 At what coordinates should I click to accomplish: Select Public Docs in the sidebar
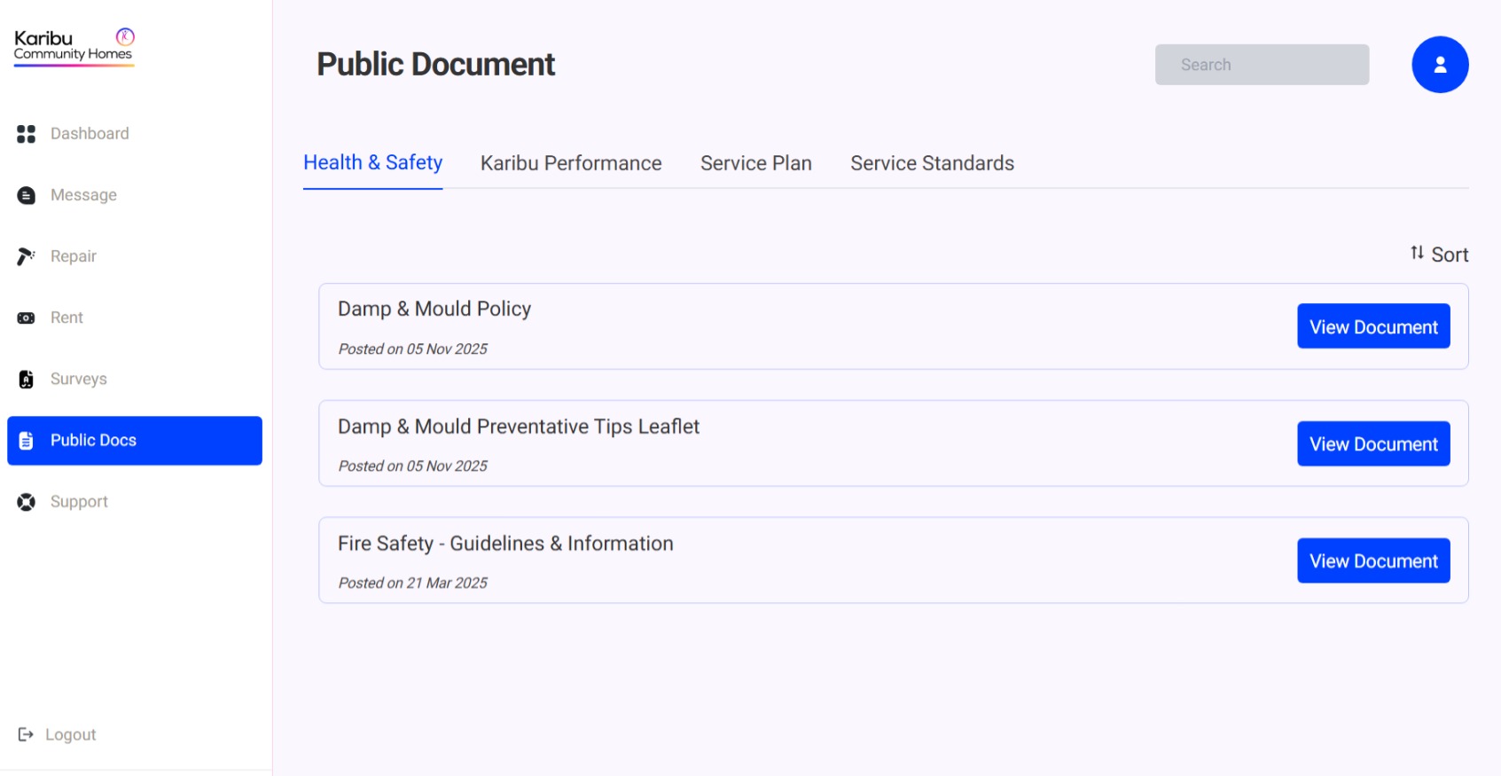pyautogui.click(x=135, y=441)
